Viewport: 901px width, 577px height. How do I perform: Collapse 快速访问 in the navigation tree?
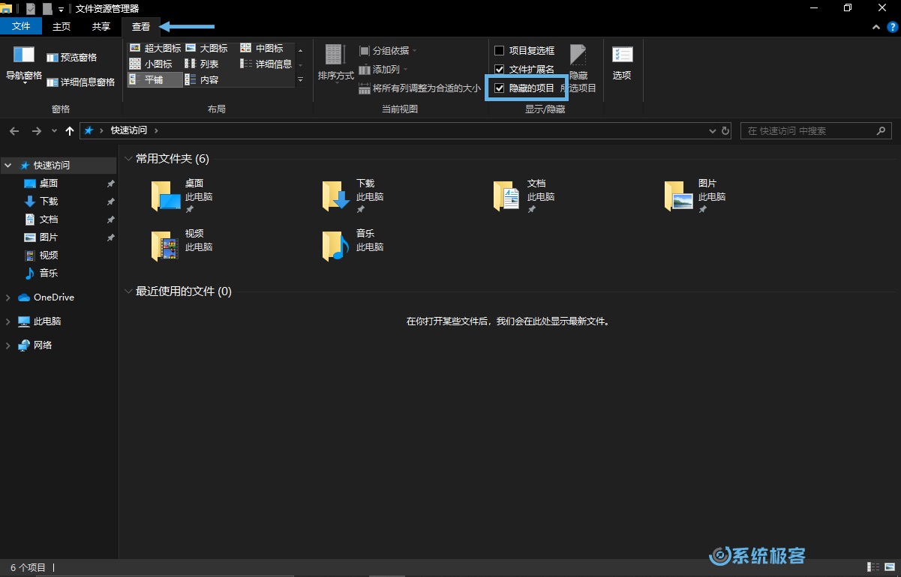pyautogui.click(x=8, y=165)
